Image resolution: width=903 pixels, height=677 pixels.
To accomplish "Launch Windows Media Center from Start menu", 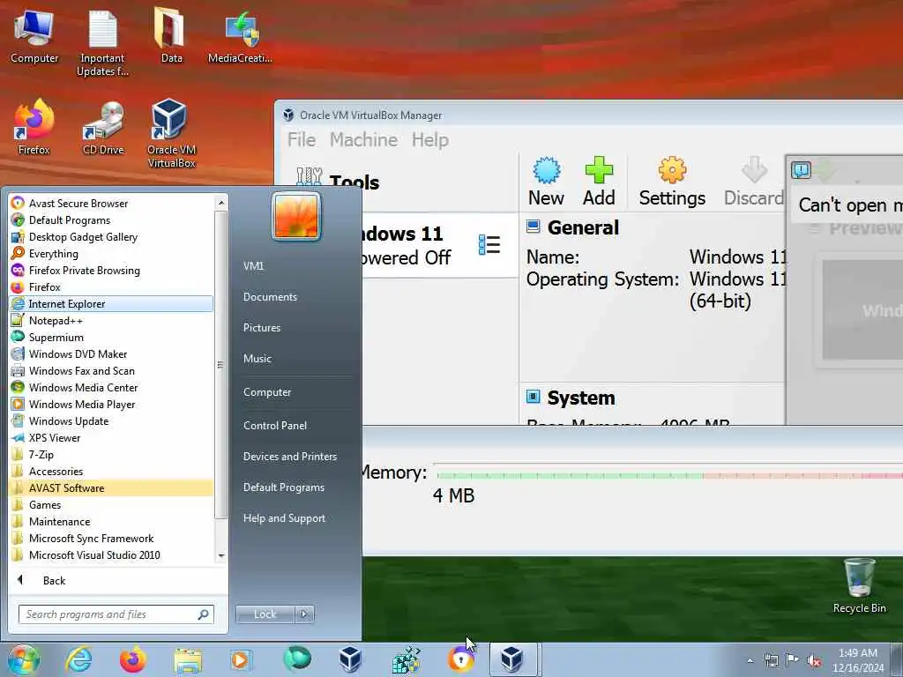I will coord(110,388).
